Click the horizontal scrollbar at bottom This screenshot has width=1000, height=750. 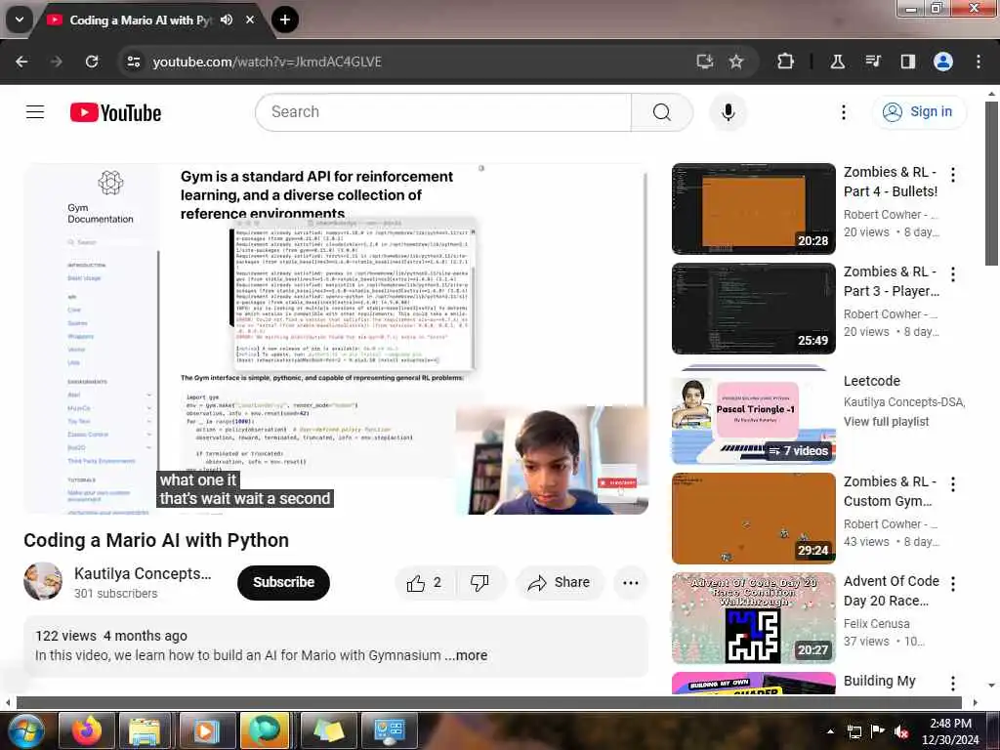488,702
